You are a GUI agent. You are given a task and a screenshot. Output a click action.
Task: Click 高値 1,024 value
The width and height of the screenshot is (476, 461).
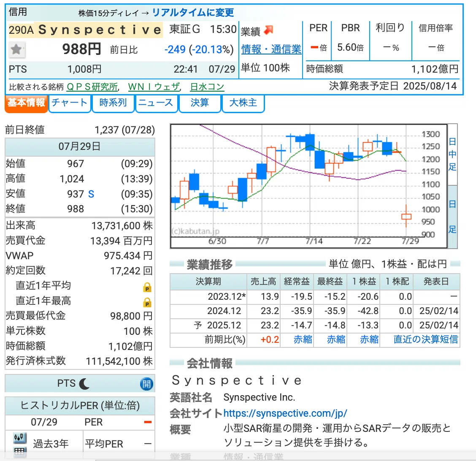[x=72, y=179]
